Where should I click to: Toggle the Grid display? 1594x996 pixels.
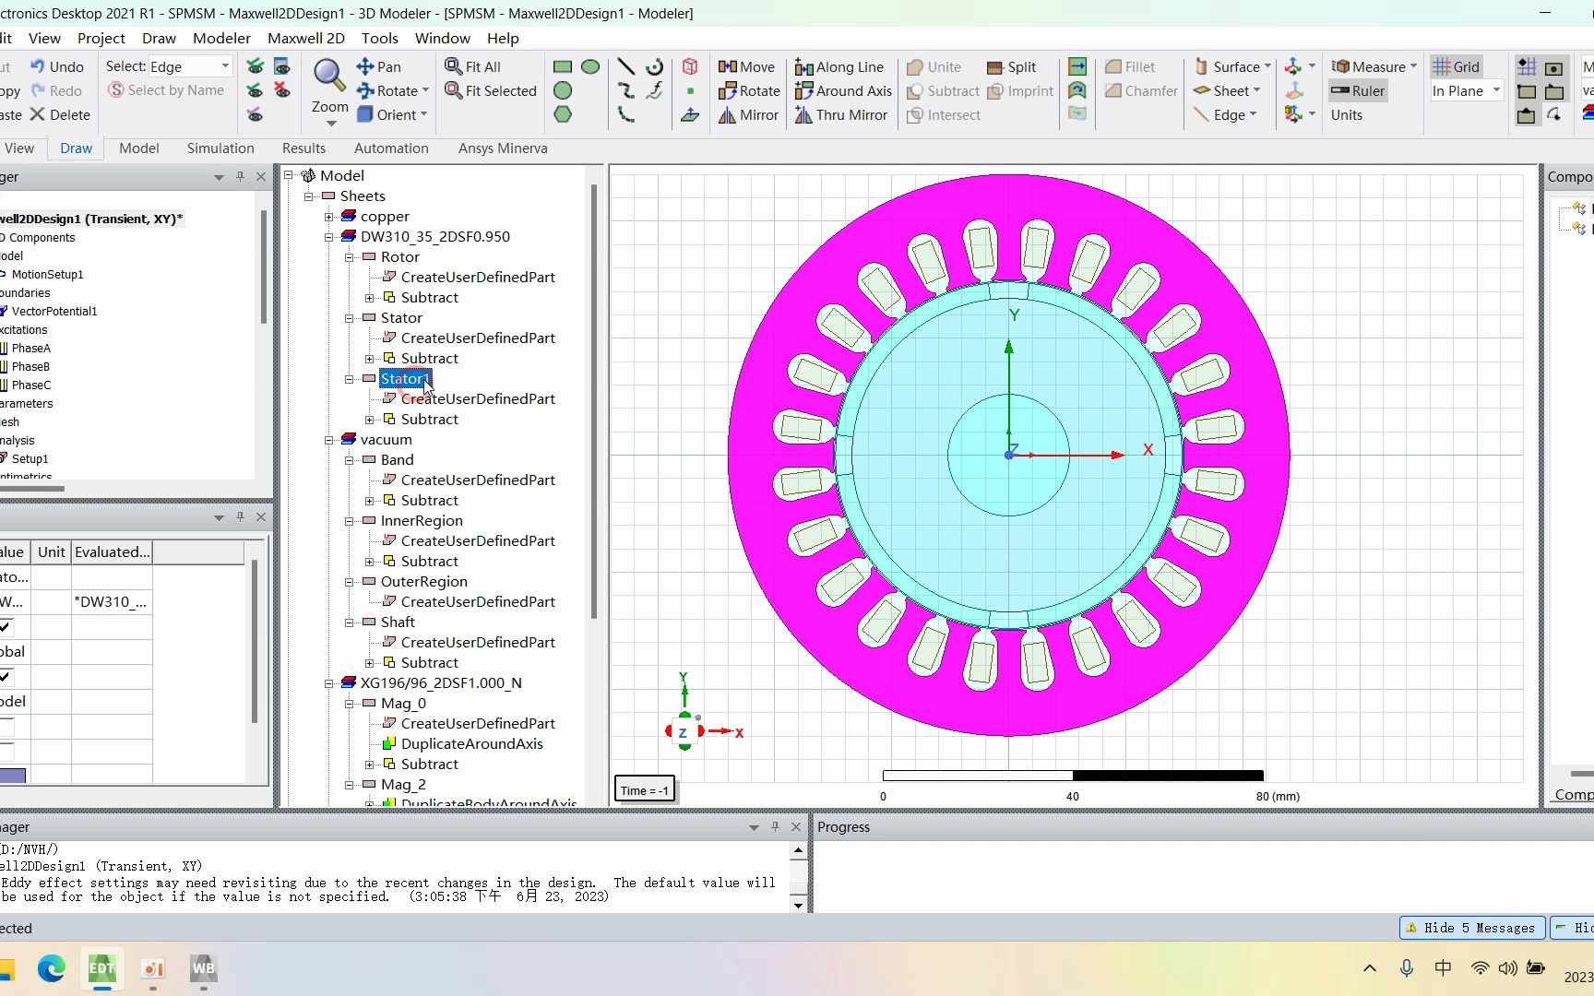[1456, 66]
